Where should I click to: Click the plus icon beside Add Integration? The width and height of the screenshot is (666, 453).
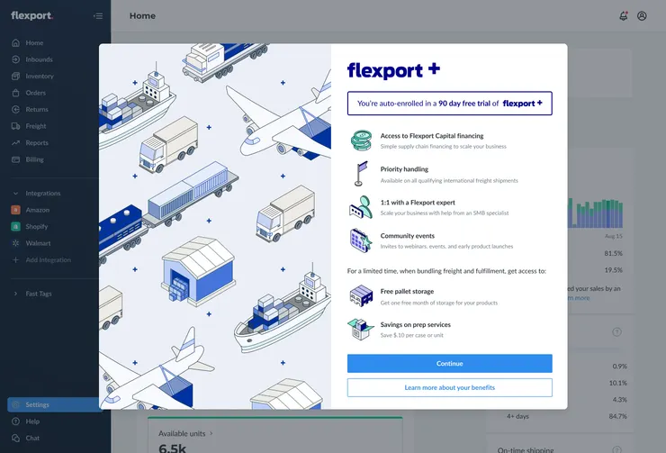[x=15, y=259]
